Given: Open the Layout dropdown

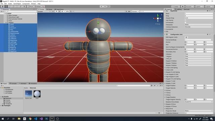Looking at the screenshot, I should (x=210, y=6).
